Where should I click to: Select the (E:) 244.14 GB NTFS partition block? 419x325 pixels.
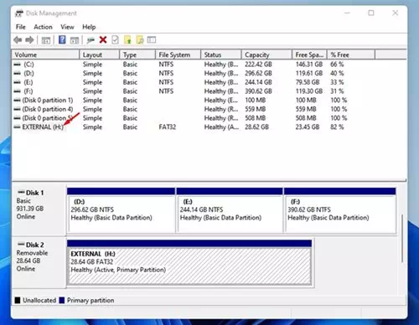(x=230, y=210)
